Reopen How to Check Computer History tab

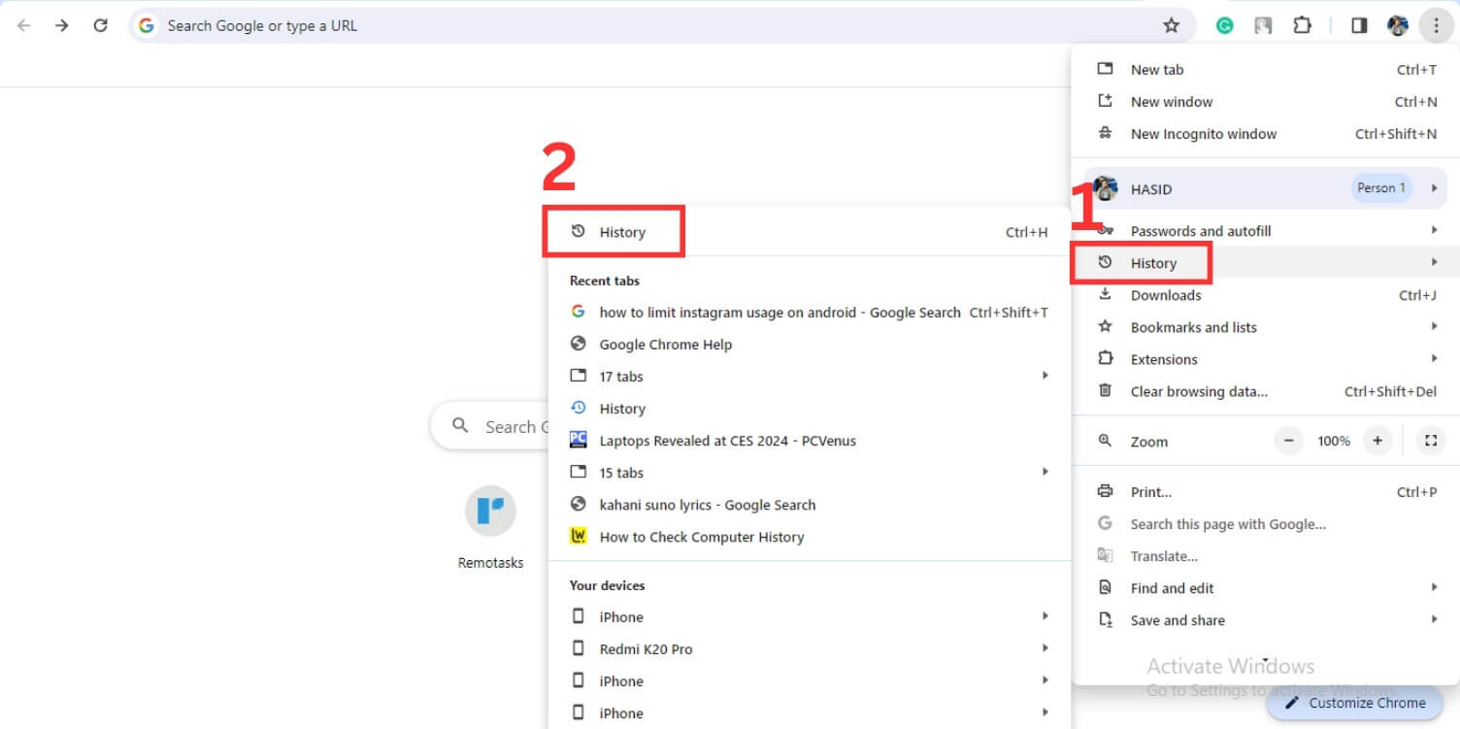click(809, 537)
